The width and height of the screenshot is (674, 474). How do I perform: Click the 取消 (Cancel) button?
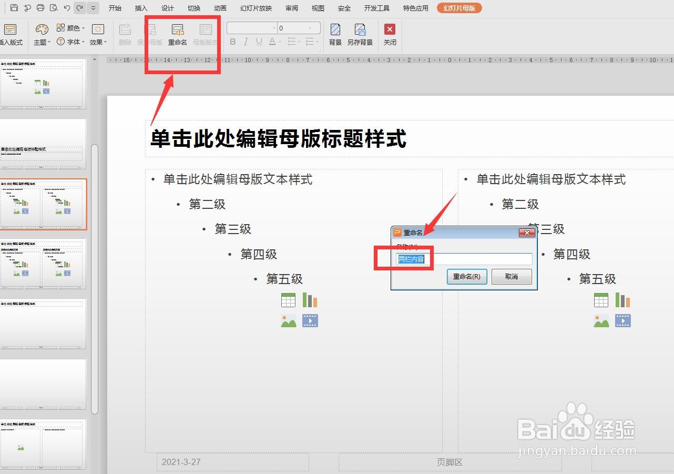click(x=511, y=276)
